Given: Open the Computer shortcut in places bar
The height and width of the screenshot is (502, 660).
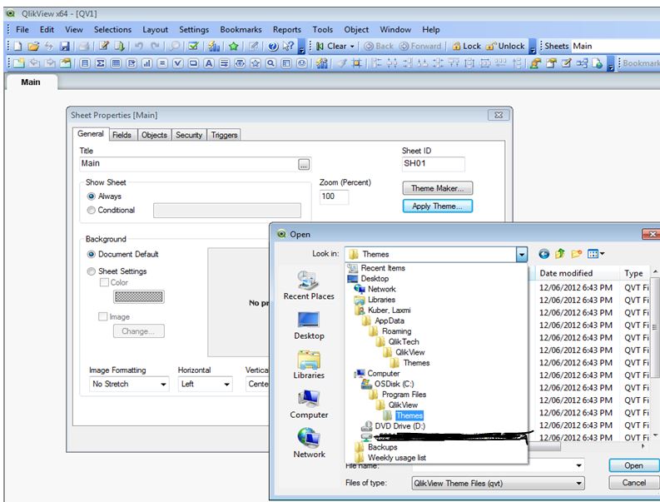Looking at the screenshot, I should [309, 403].
